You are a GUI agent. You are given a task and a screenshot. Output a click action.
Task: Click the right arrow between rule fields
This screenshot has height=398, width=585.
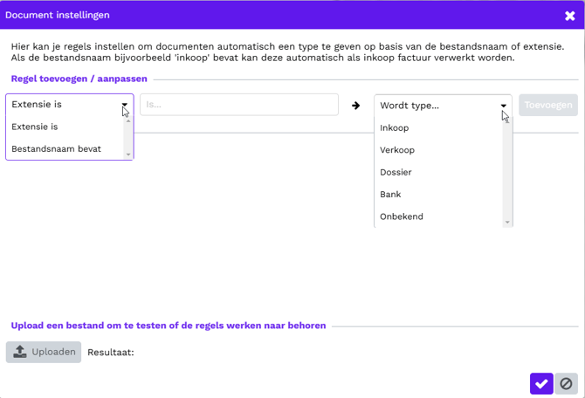[355, 106]
